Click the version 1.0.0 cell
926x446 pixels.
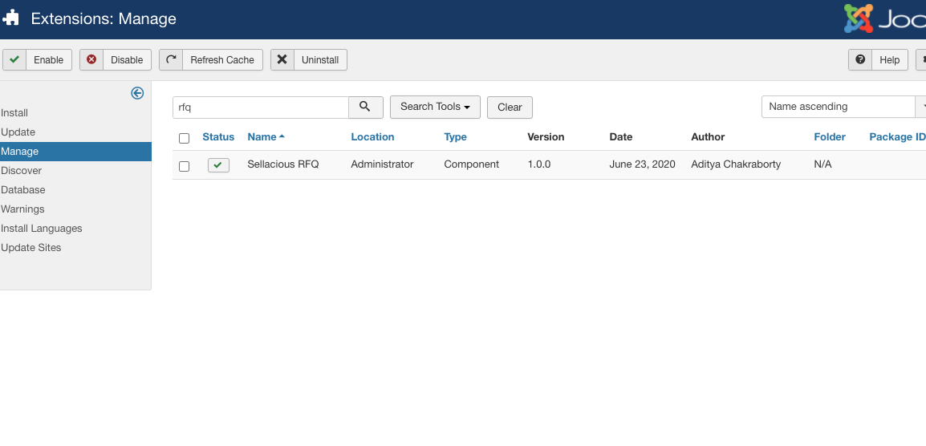(538, 164)
